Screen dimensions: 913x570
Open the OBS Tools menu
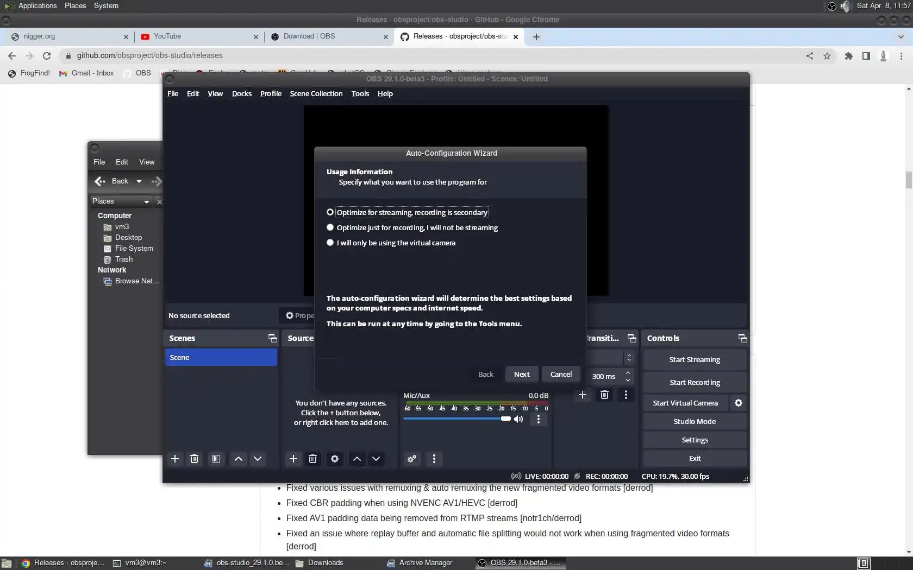coord(360,93)
